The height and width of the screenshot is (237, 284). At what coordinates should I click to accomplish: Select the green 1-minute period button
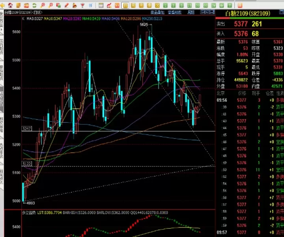[165, 6]
